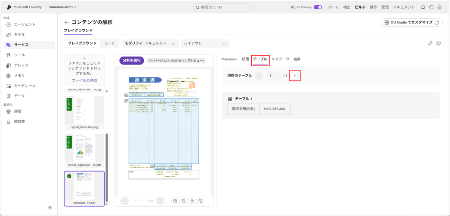Image resolution: width=450 pixels, height=216 pixels.
Task: Click the ¥407,957,393- table cell
Action: [275, 109]
